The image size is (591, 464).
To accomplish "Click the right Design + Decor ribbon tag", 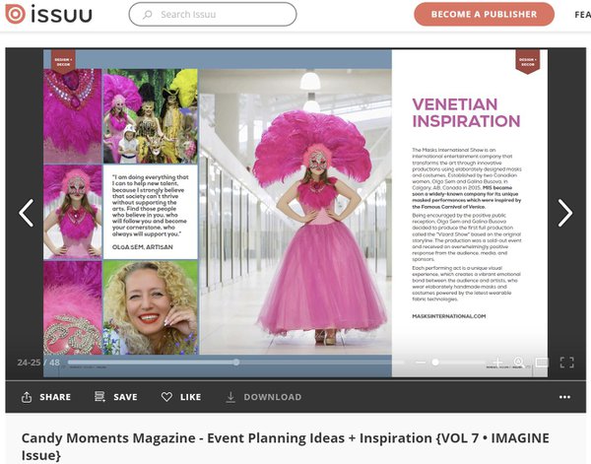I will 527,61.
